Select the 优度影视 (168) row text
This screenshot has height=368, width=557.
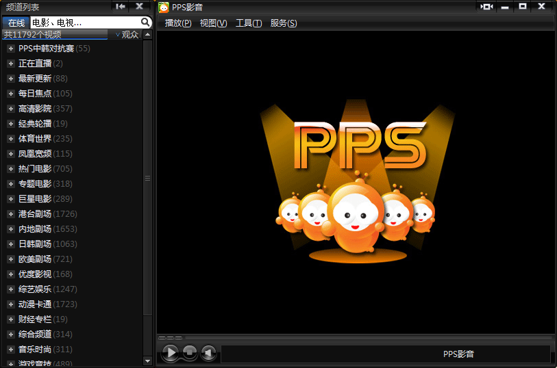click(45, 274)
